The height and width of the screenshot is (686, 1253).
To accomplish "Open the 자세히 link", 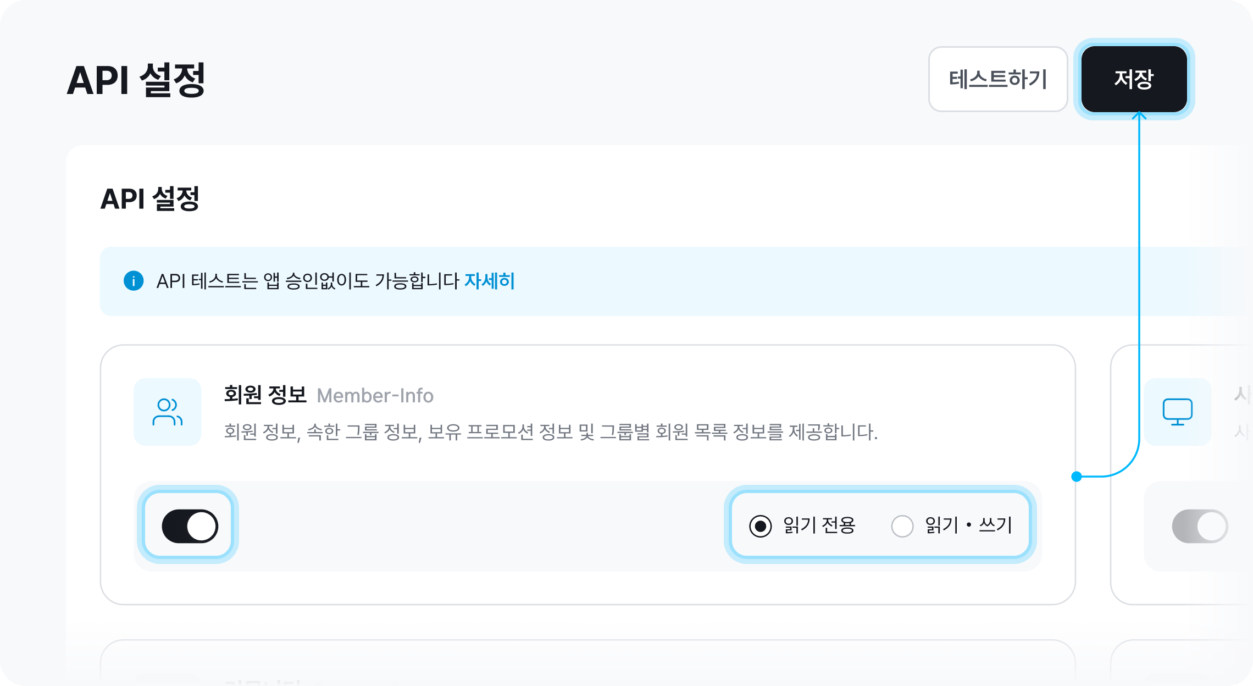I will click(489, 281).
